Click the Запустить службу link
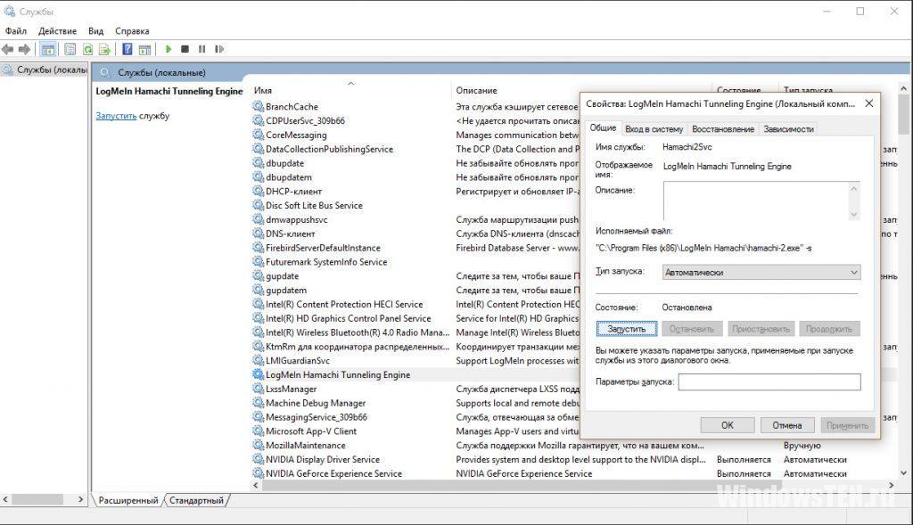913x525 pixels. tap(116, 116)
